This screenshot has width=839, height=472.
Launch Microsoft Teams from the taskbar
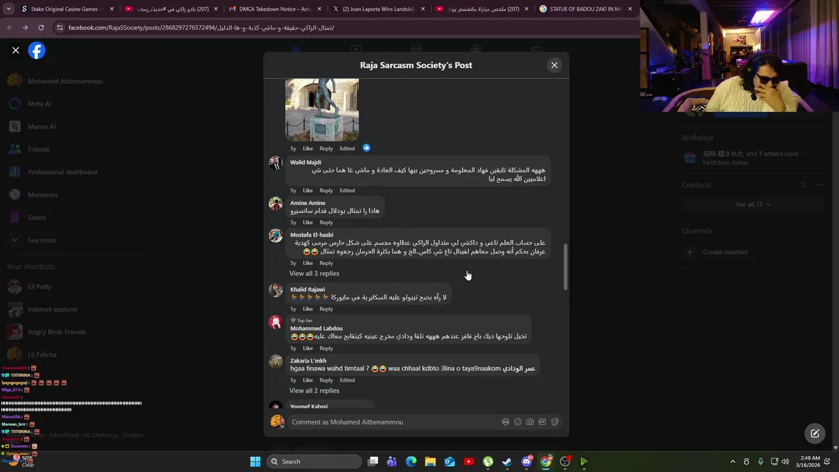coord(392,462)
